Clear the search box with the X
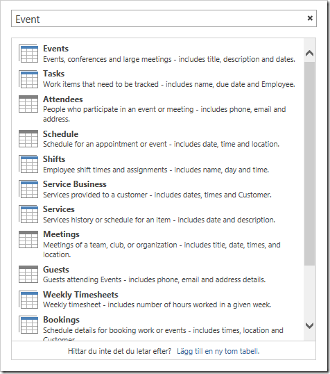 (x=310, y=18)
